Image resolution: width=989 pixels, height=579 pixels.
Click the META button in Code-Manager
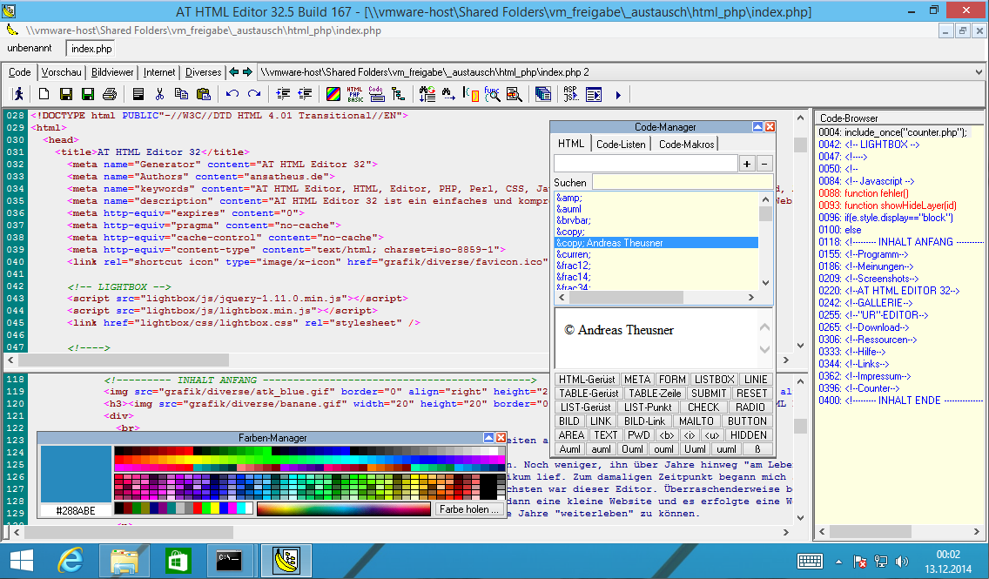(637, 380)
